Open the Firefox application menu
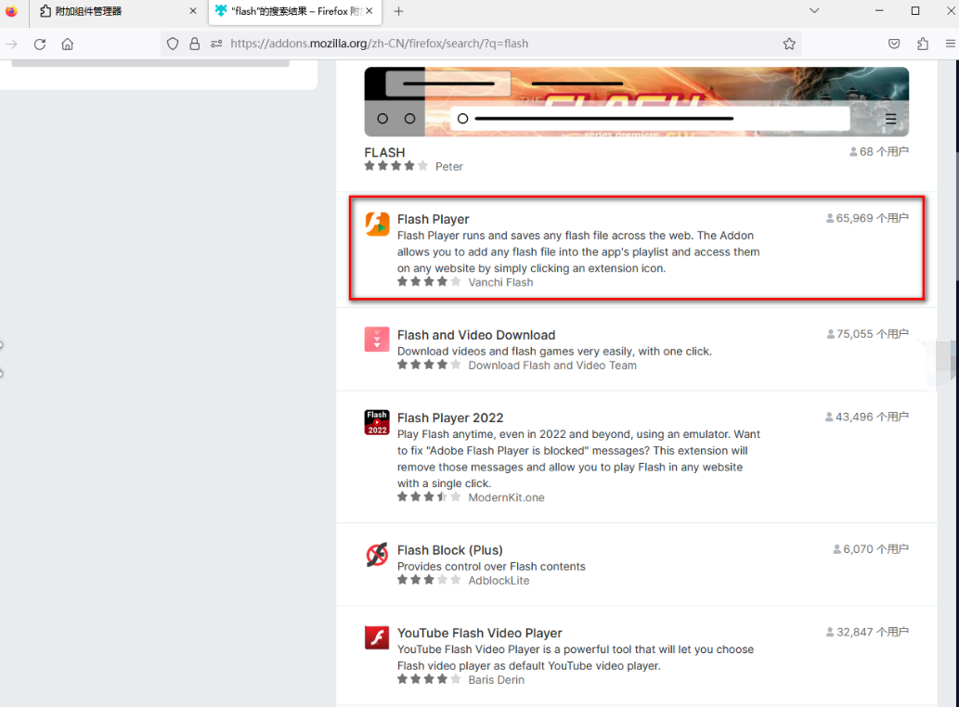Image resolution: width=959 pixels, height=707 pixels. tap(951, 44)
